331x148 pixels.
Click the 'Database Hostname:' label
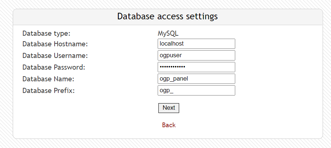(55, 44)
